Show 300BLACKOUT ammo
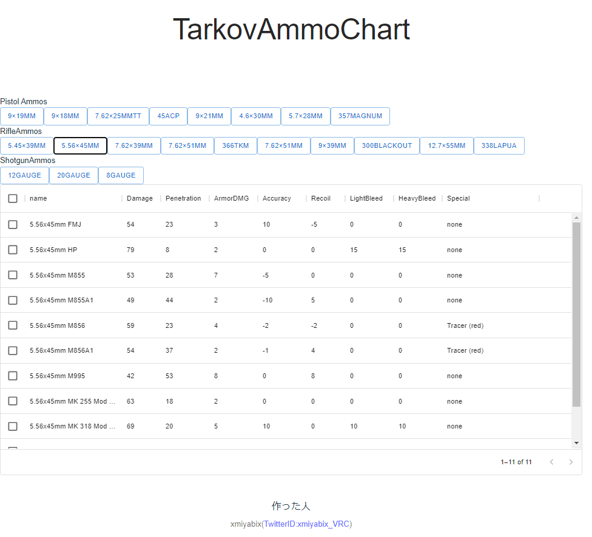Screen dimensions: 592x537 pos(387,145)
